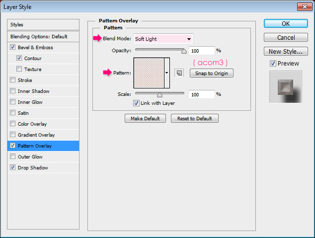Click the Make Default button

click(145, 118)
